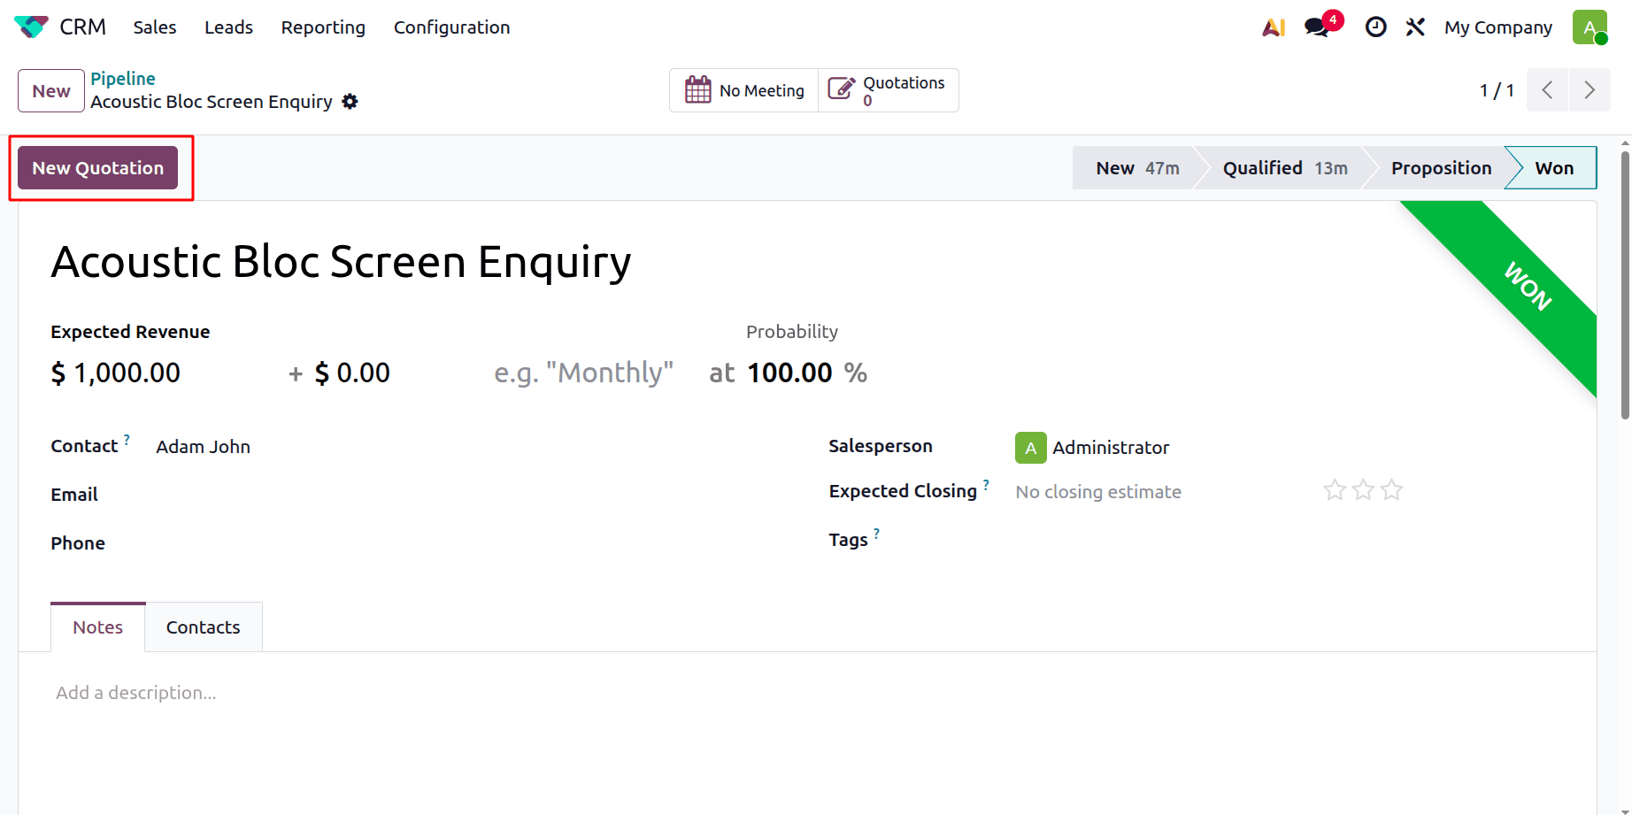The height and width of the screenshot is (815, 1632).
Task: Open the Configuration menu
Action: [451, 27]
